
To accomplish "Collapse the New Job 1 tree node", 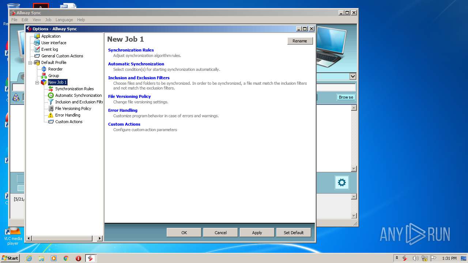I will click(x=37, y=83).
